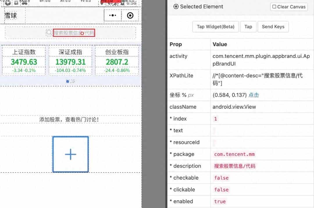Image resolution: width=314 pixels, height=208 pixels.
Task: Open the 上证指数 index card
Action: point(24,60)
